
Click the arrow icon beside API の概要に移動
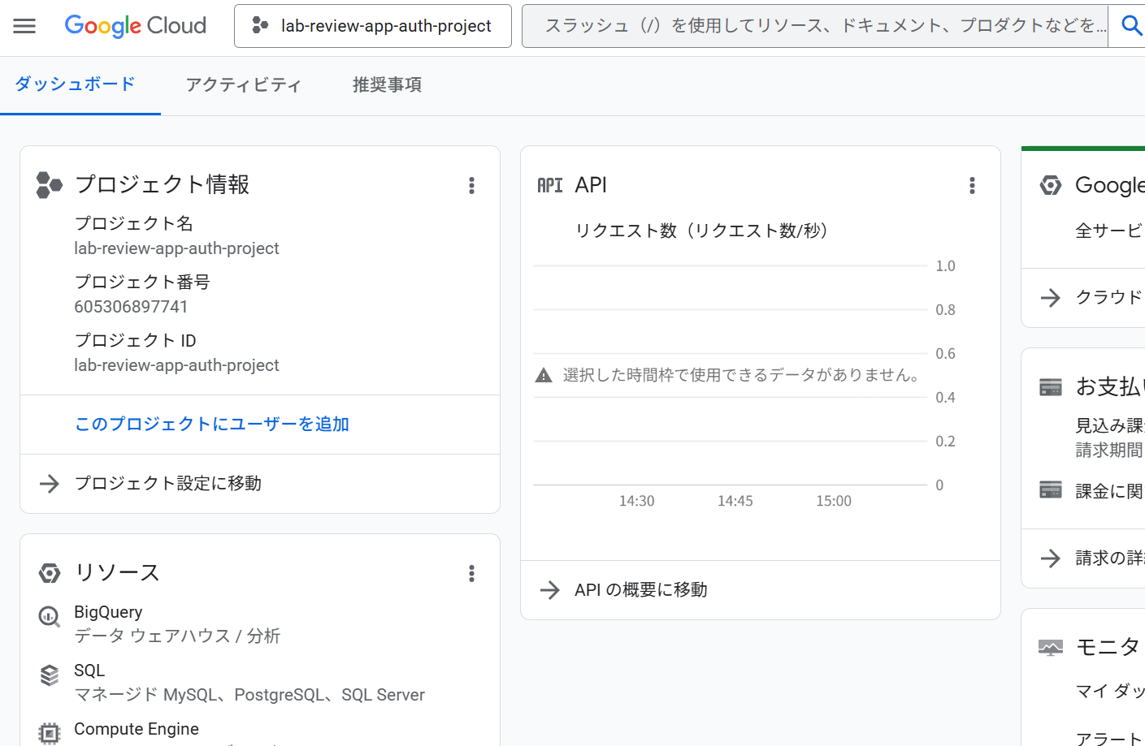(550, 590)
